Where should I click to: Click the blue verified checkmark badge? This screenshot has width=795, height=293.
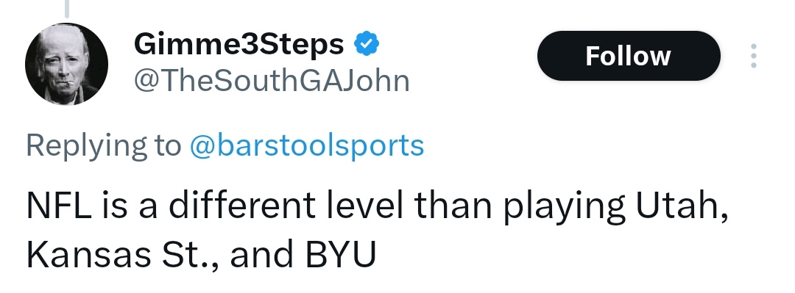coord(367,44)
